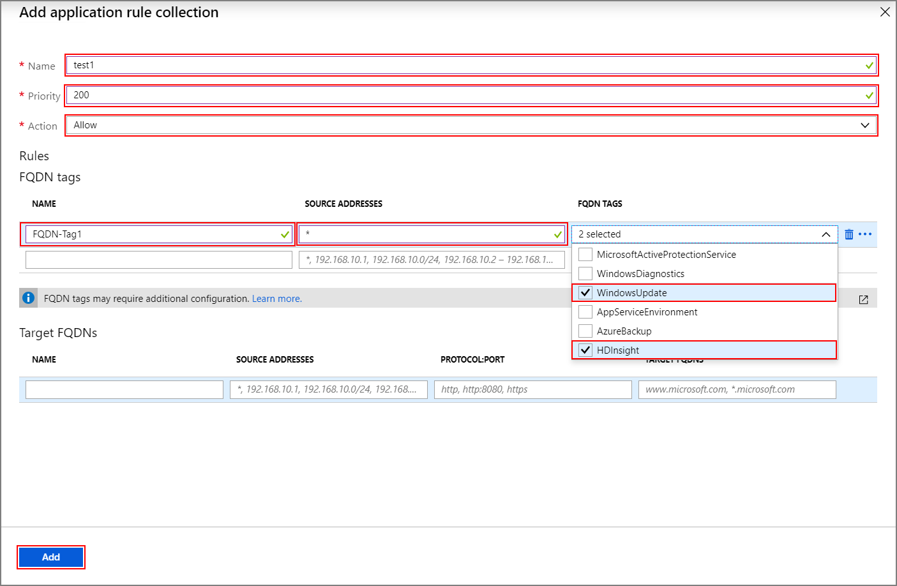Click the green checkmark in the Name field
The height and width of the screenshot is (586, 897).
(868, 65)
